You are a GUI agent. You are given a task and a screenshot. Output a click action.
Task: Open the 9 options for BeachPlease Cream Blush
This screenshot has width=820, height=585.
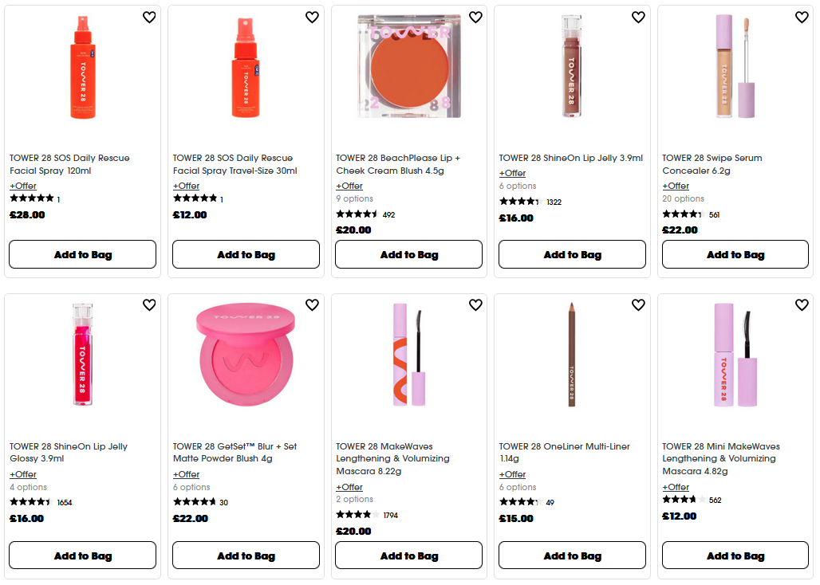click(x=355, y=198)
